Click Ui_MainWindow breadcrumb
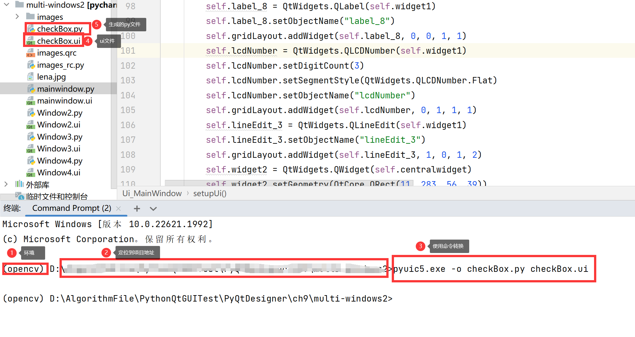 pyautogui.click(x=152, y=193)
